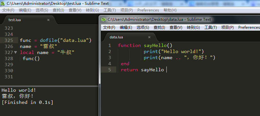Click line number 323 in test.lua gutter
Image resolution: width=260 pixels, height=116 pixels.
click(9, 28)
